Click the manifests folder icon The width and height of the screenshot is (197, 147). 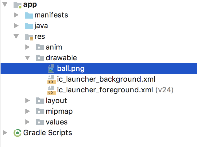(29, 15)
